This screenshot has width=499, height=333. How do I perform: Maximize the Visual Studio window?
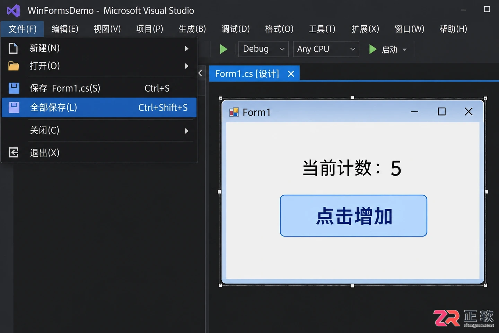tap(487, 9)
